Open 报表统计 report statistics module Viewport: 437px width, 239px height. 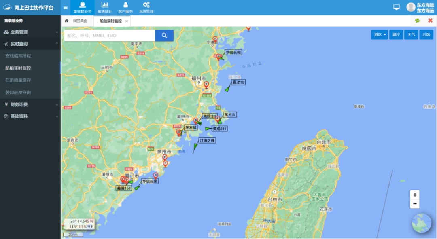(x=104, y=8)
